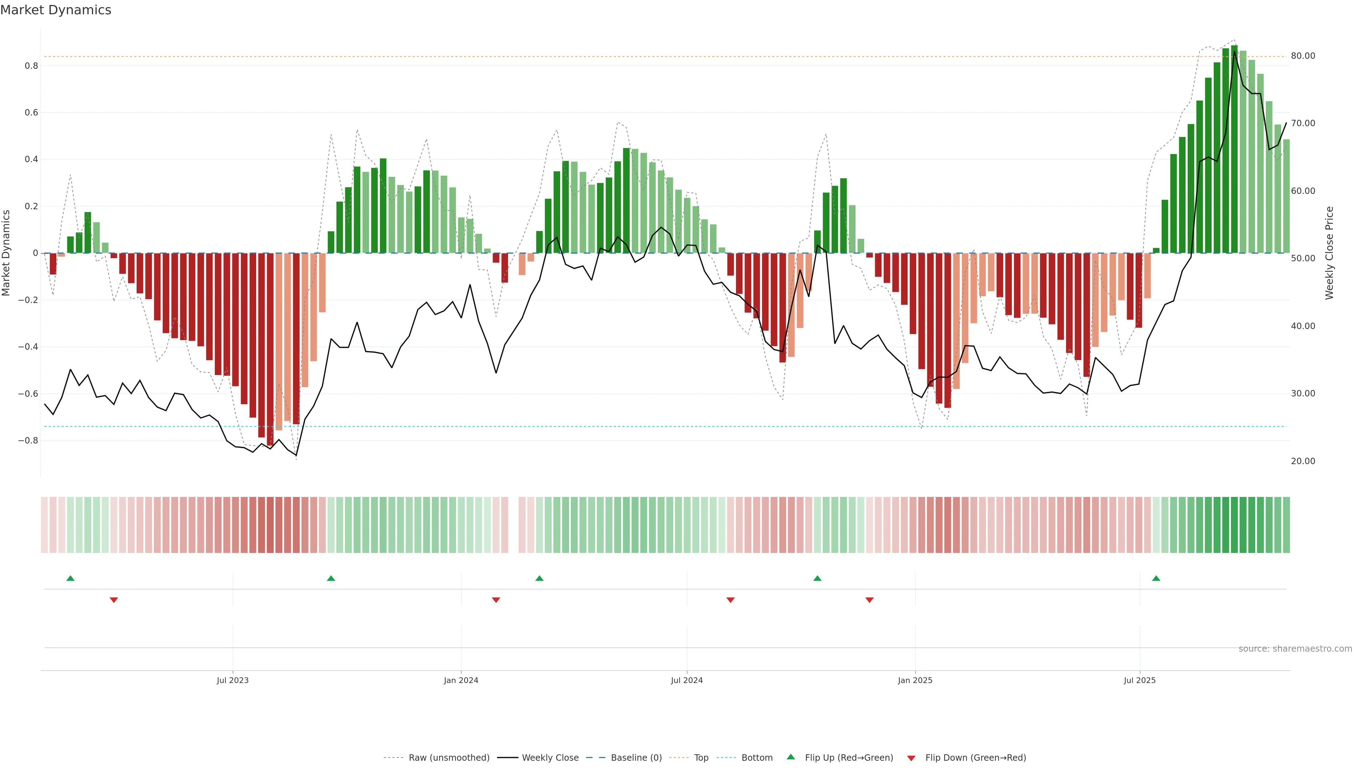Image resolution: width=1370 pixels, height=770 pixels.
Task: Toggle the Bottom legend entry
Action: click(757, 758)
